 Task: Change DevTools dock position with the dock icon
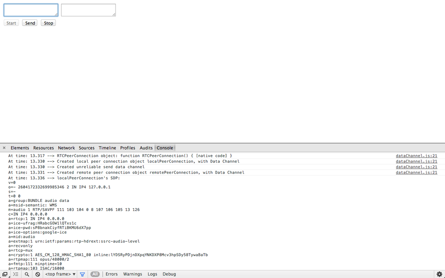pyautogui.click(x=5, y=274)
